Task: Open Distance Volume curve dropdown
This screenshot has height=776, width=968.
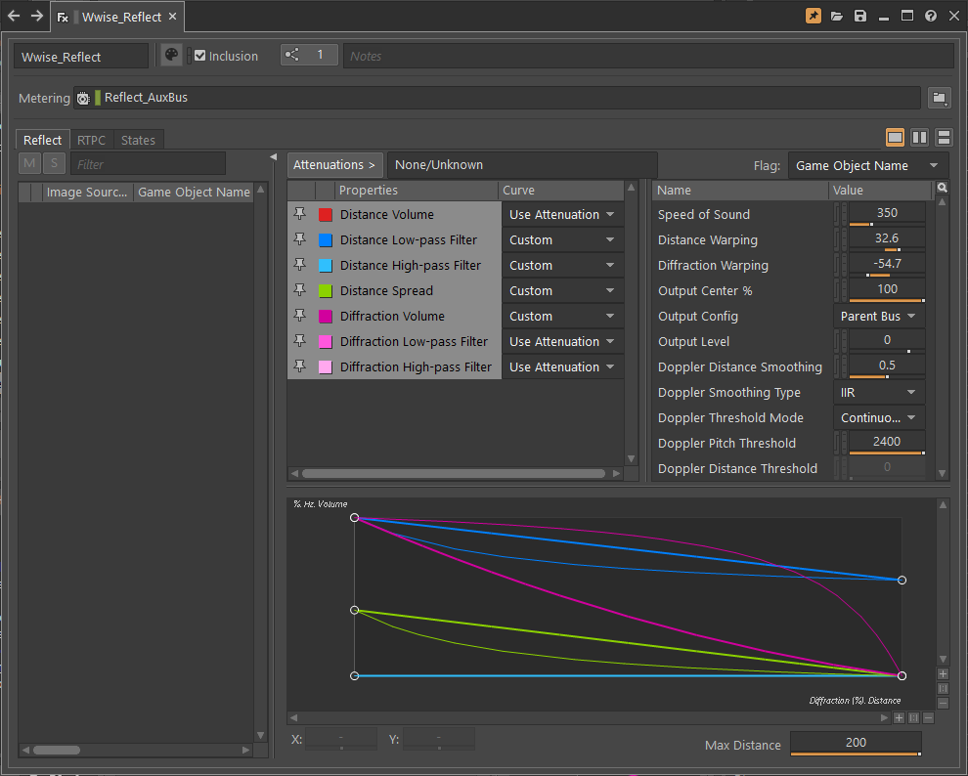Action: pos(562,215)
